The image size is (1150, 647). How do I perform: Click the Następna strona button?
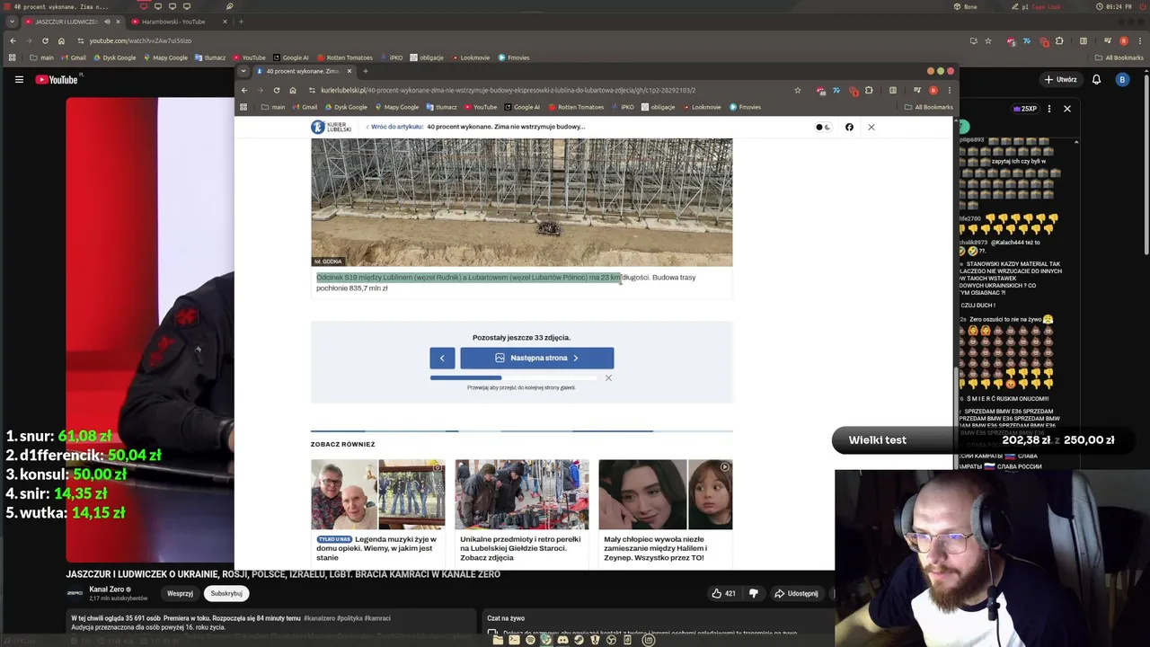[x=537, y=358]
